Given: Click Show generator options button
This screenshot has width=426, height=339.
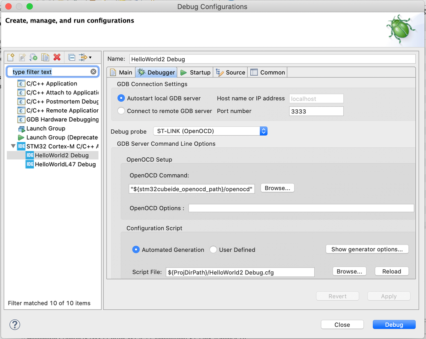Looking at the screenshot, I should coord(367,249).
